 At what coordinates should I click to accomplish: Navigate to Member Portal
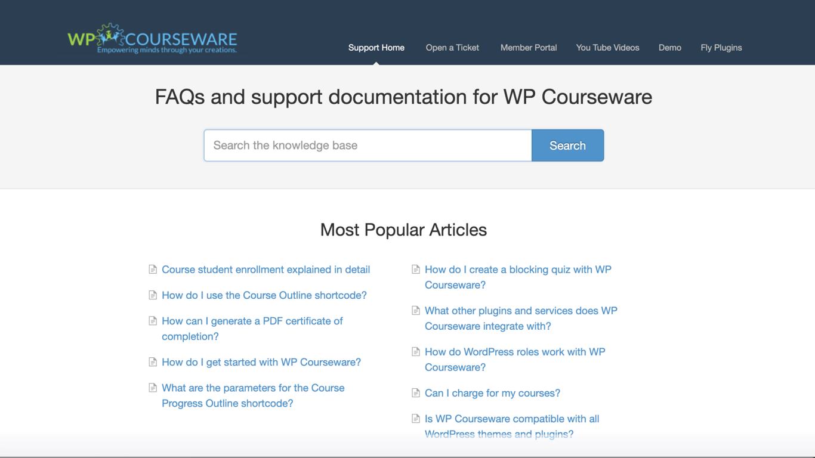click(529, 48)
